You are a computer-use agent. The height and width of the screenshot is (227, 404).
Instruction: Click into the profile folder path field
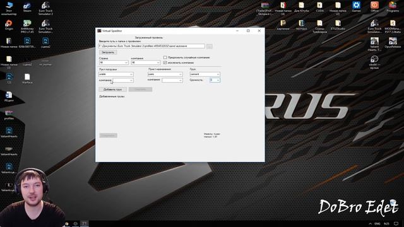pyautogui.click(x=151, y=46)
